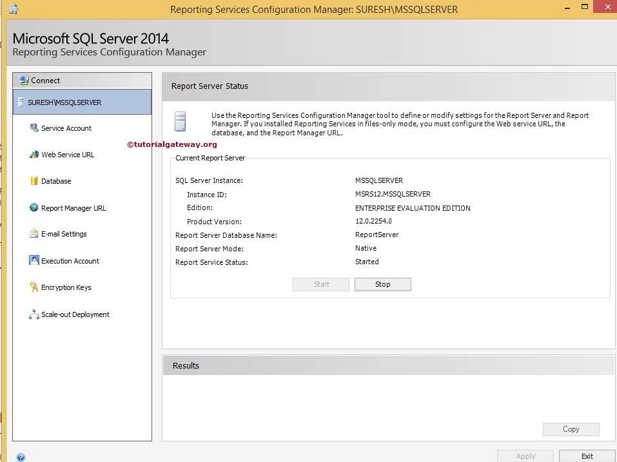Click the Web Service URL icon
This screenshot has height=462, width=617.
coord(34,155)
